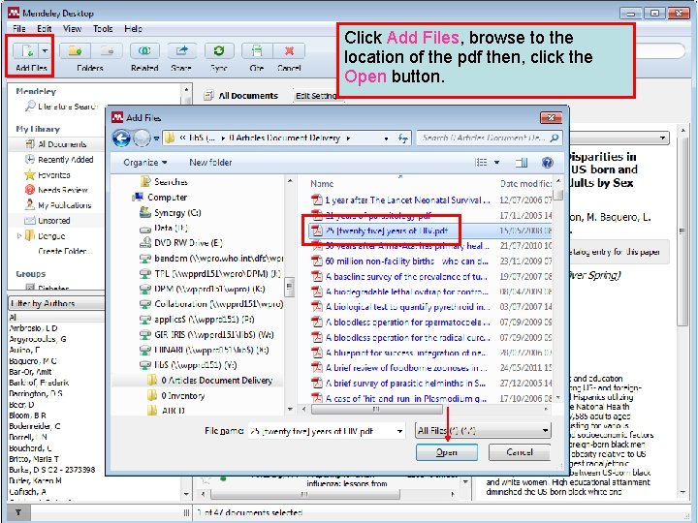Click Create Folder... in My Library
The image size is (698, 523).
66,251
